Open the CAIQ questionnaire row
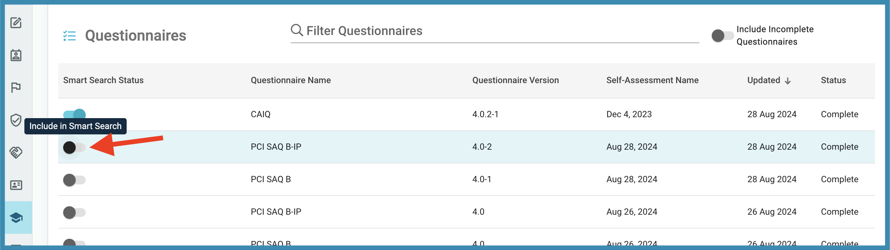890x250 pixels. (x=466, y=114)
